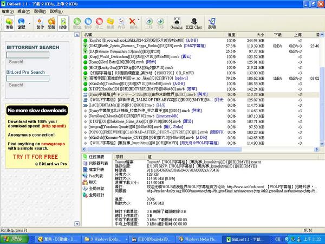The width and height of the screenshot is (325, 244).
Task: Open the 檔案(F) menu
Action: (8, 11)
